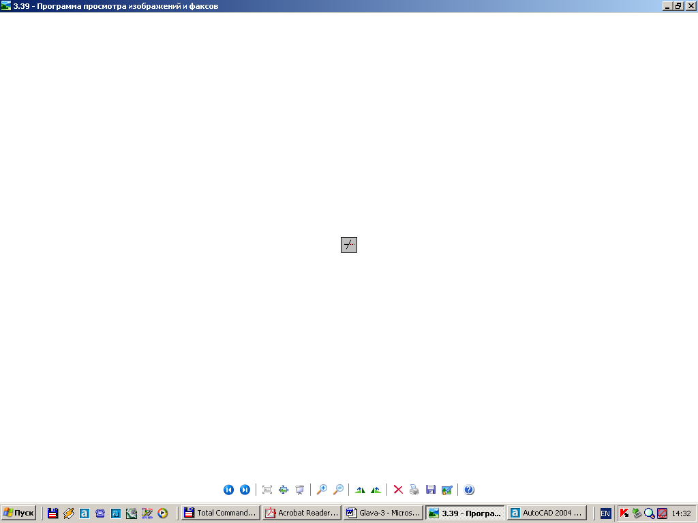Zoom in with the magnifier plus

[x=322, y=490]
